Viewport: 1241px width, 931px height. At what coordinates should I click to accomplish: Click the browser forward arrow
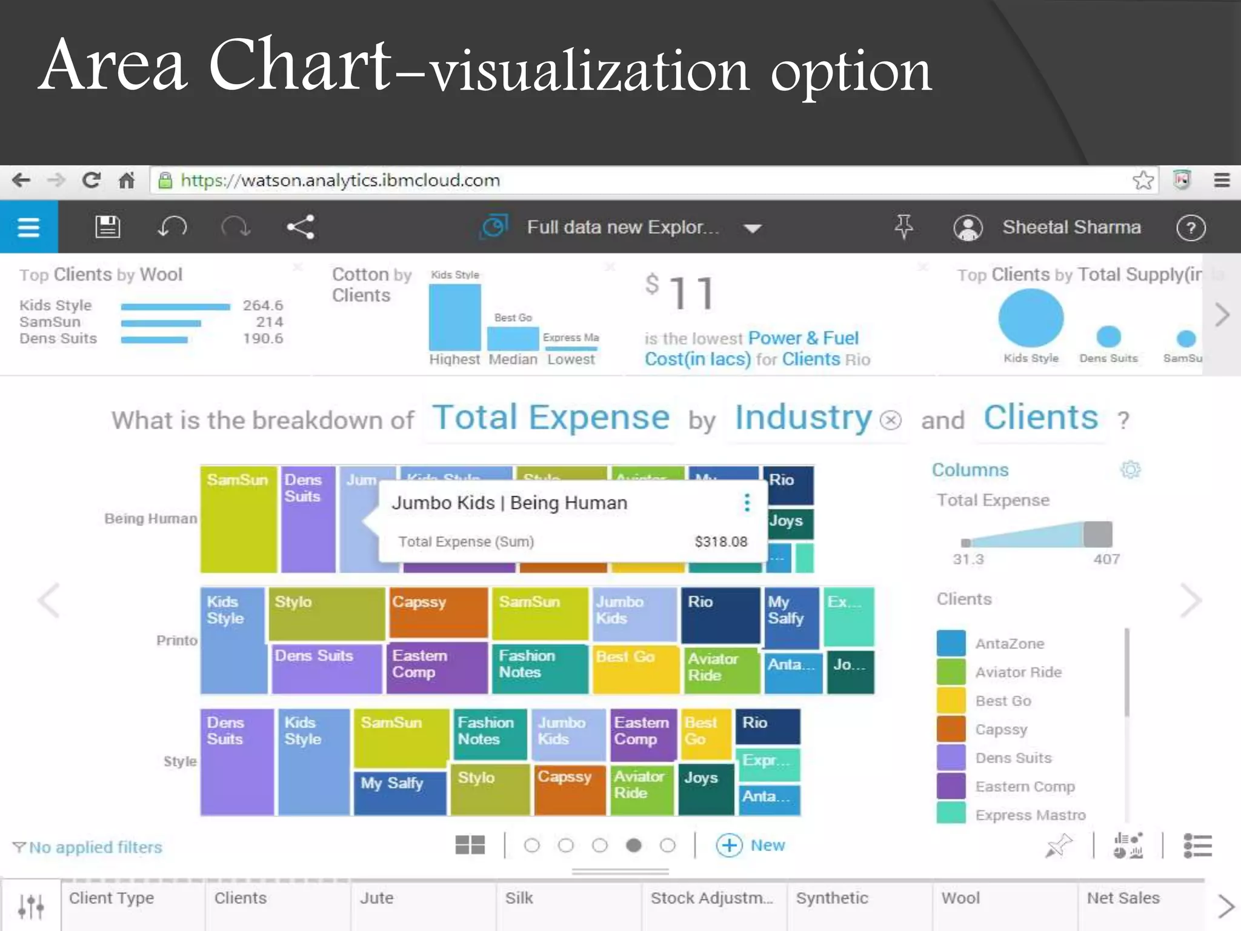[x=56, y=180]
